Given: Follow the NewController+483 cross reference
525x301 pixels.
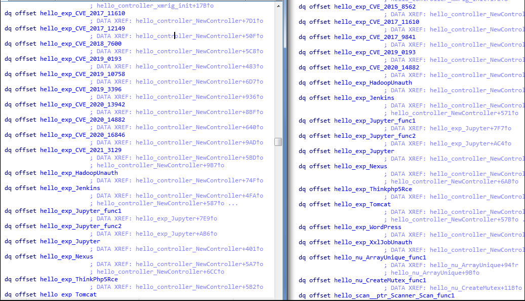Looking at the screenshot, I should 199,66.
